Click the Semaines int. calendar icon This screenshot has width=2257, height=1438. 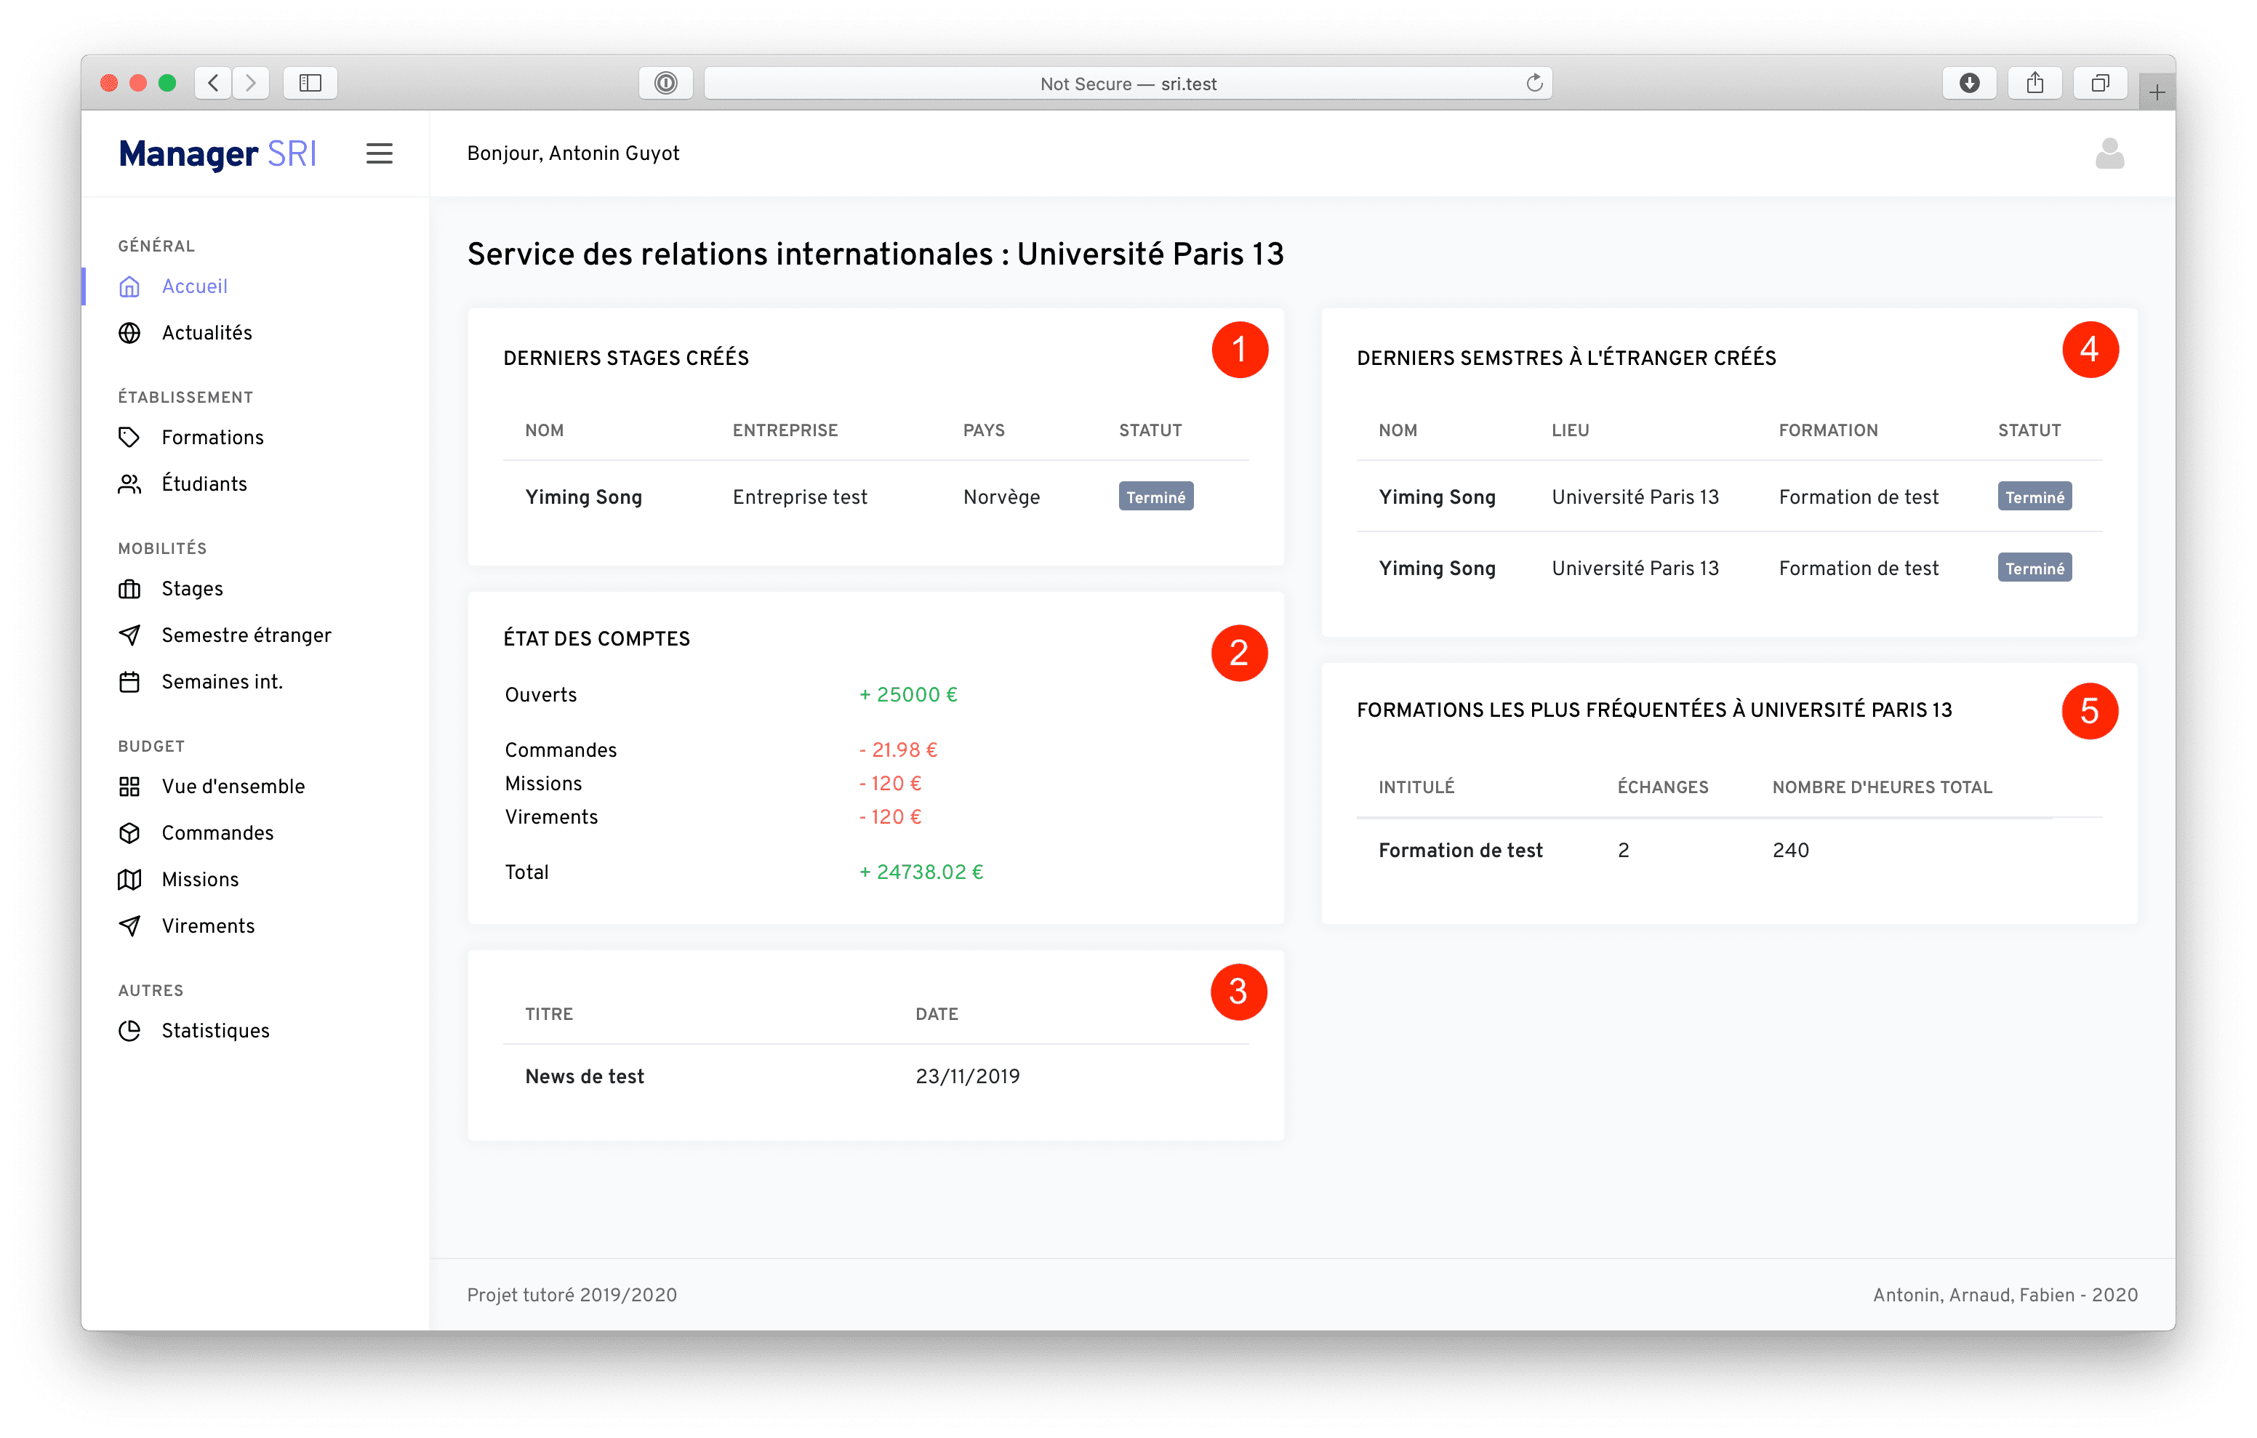(x=129, y=681)
